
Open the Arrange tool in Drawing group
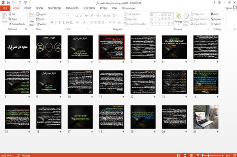[x=178, y=18]
